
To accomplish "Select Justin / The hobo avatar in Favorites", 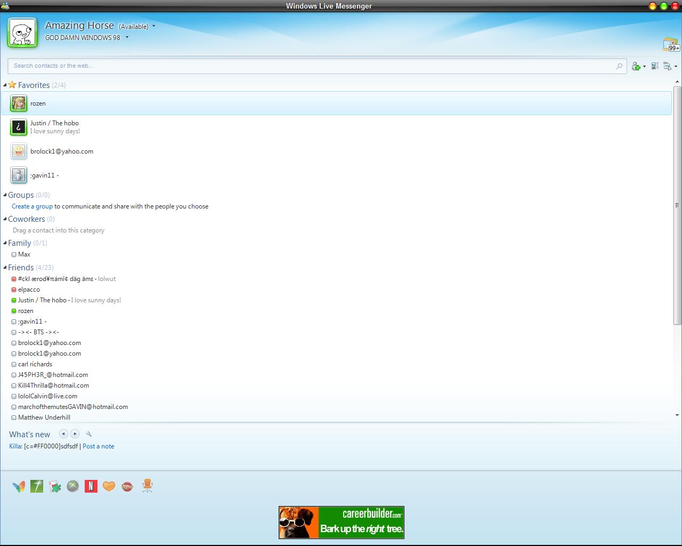I will click(x=19, y=127).
